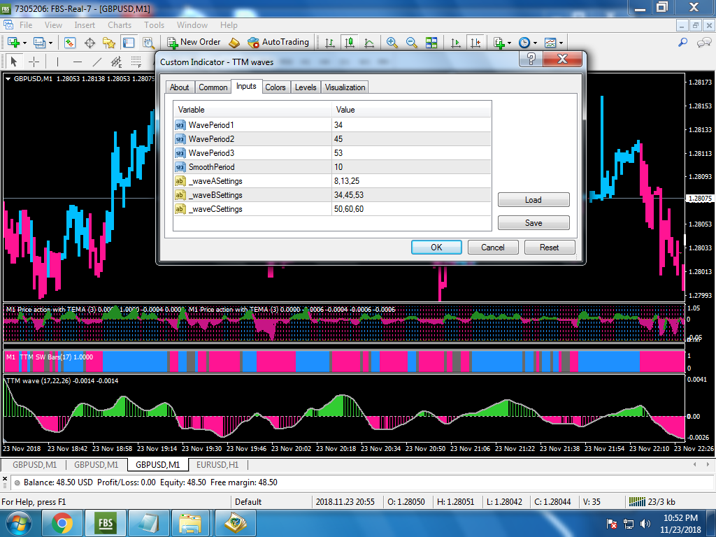Viewport: 716px width, 537px height.
Task: Click the Zoom In magnifier icon
Action: pyautogui.click(x=392, y=43)
